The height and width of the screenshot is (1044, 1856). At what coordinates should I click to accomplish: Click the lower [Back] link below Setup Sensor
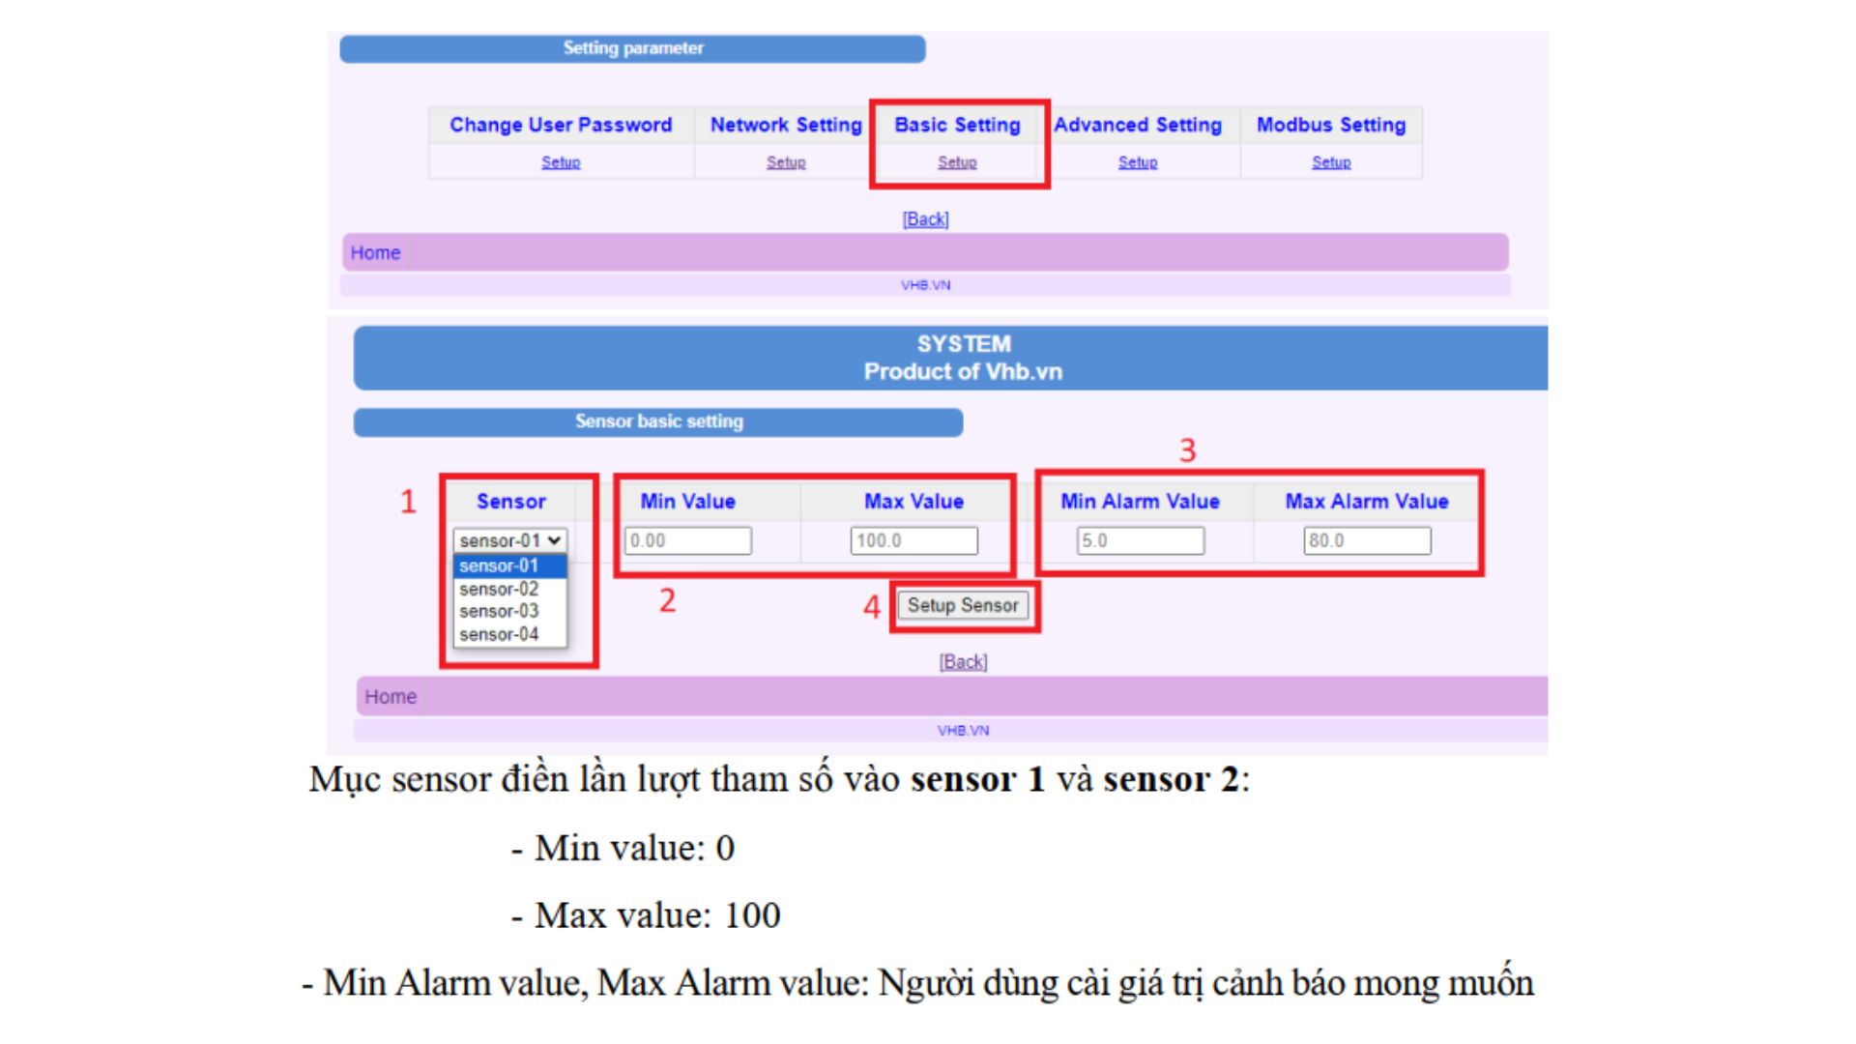[x=963, y=662]
